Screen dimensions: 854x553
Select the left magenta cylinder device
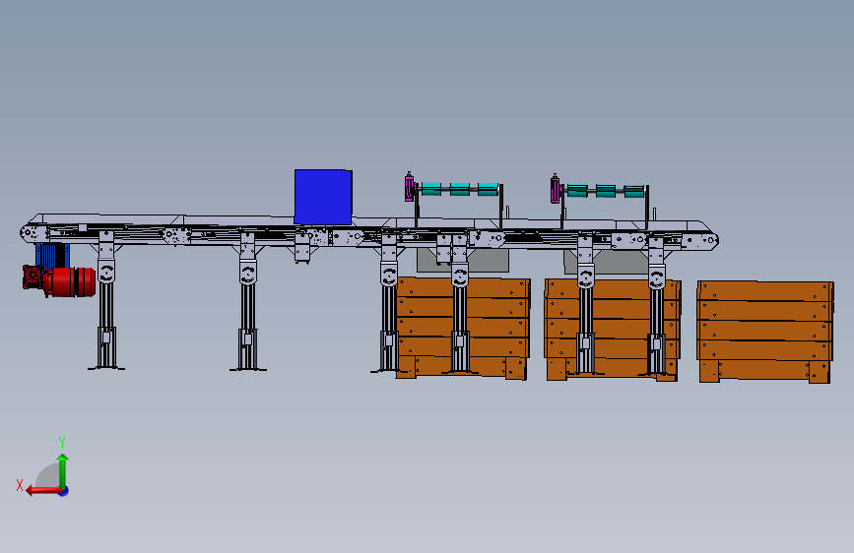click(x=410, y=187)
